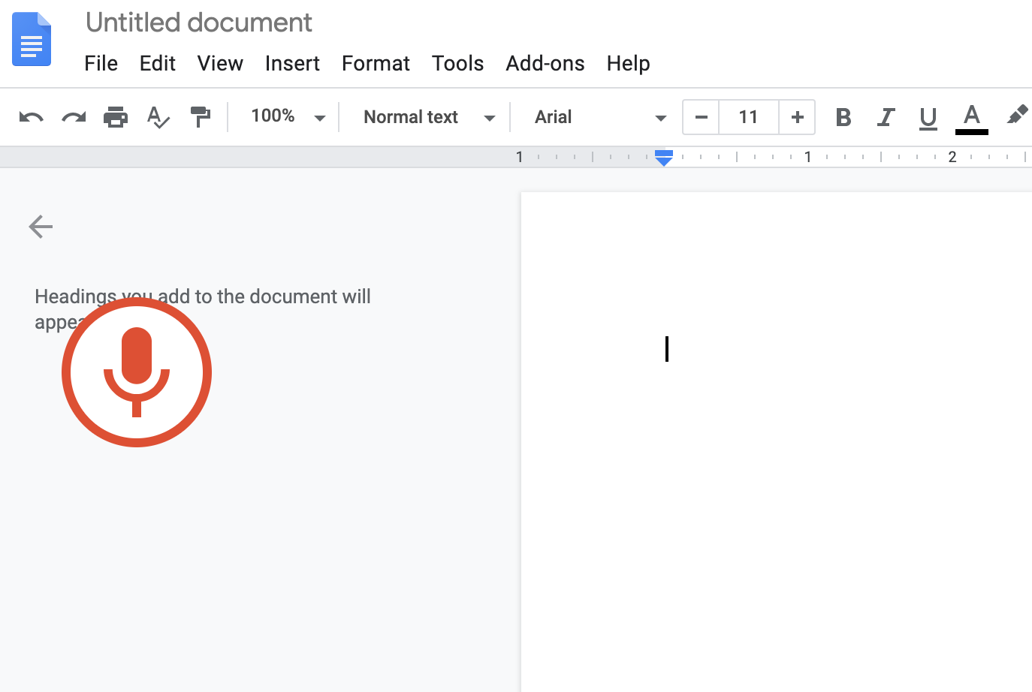Start voice typing with microphone button

coord(137,372)
